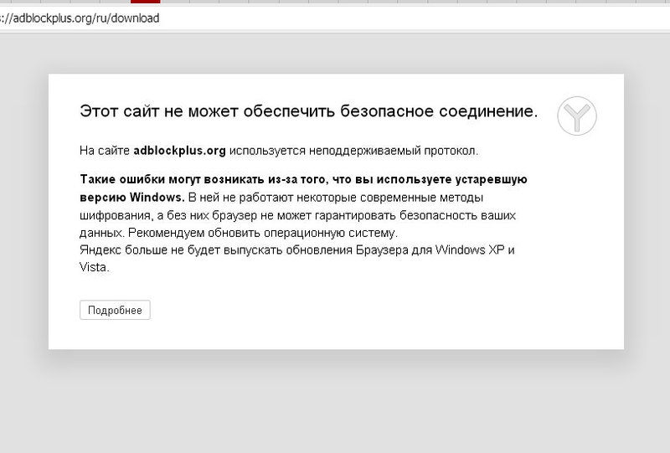Click the Yandex browser logo icon
Screen dimensions: 670x453
577,116
